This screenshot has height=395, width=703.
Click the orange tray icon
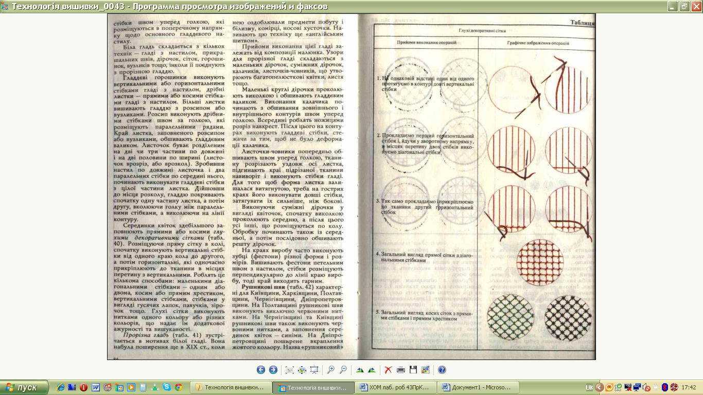coord(609,387)
